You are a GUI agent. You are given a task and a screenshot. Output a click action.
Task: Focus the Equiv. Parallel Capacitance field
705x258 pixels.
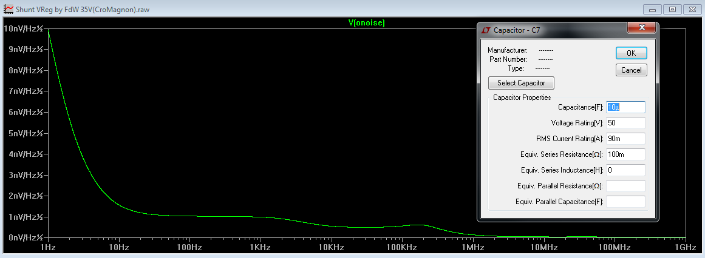[x=625, y=202]
